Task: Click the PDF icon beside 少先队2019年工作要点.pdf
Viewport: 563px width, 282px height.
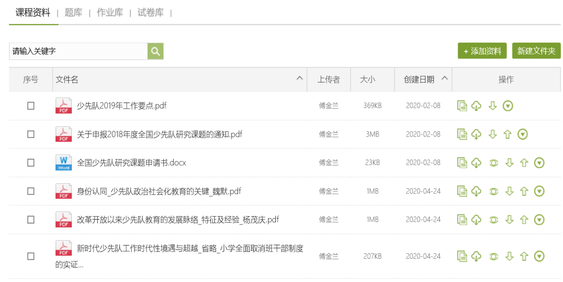Action: tap(64, 106)
